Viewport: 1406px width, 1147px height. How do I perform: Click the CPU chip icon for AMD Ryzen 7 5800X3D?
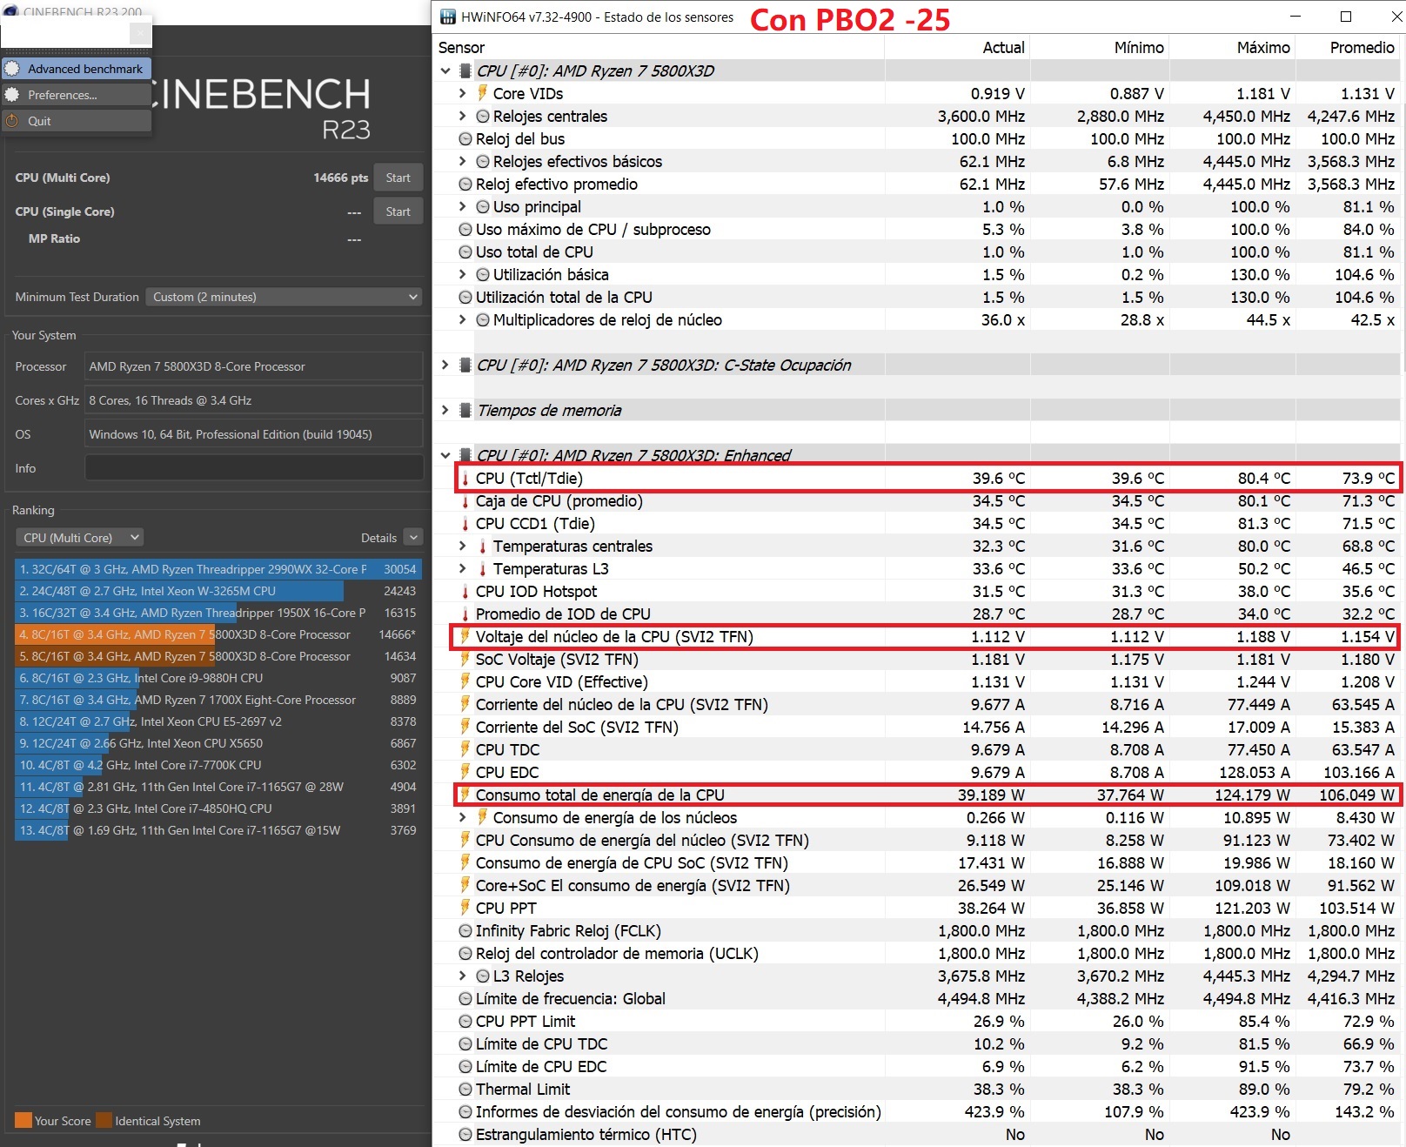click(x=465, y=70)
